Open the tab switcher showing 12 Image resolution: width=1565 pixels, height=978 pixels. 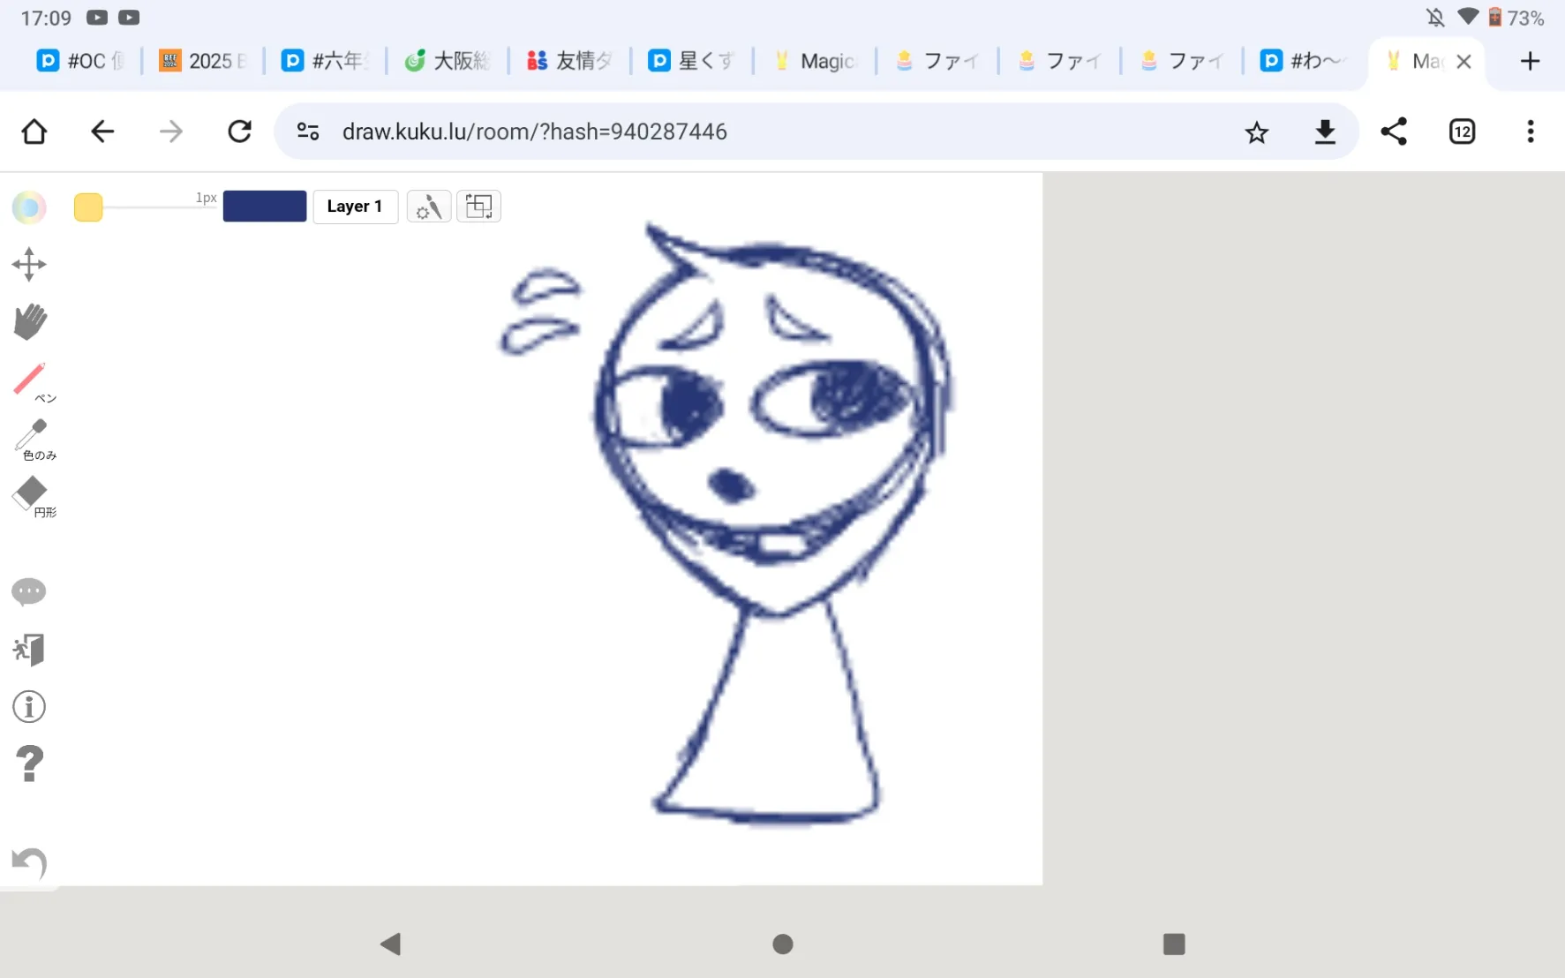1463,132
